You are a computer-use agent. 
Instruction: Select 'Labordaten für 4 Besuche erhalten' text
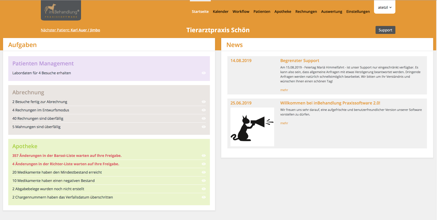(41, 73)
